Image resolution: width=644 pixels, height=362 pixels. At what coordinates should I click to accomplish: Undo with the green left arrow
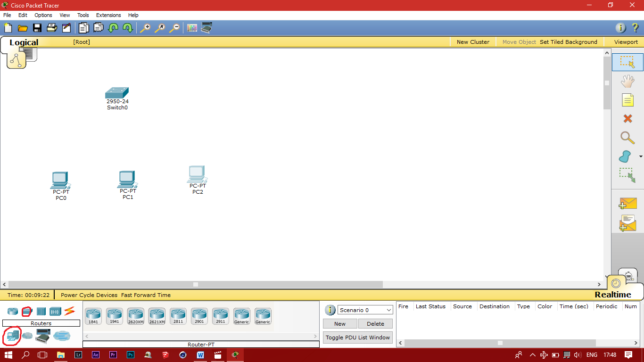coord(113,28)
